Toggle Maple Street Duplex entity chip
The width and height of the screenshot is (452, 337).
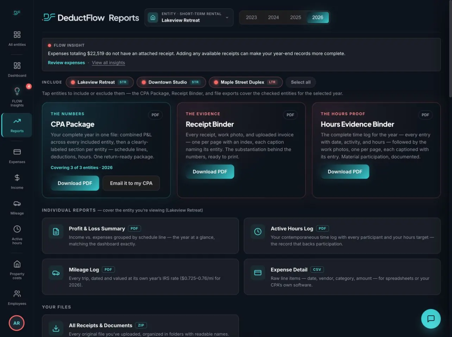[x=246, y=82]
